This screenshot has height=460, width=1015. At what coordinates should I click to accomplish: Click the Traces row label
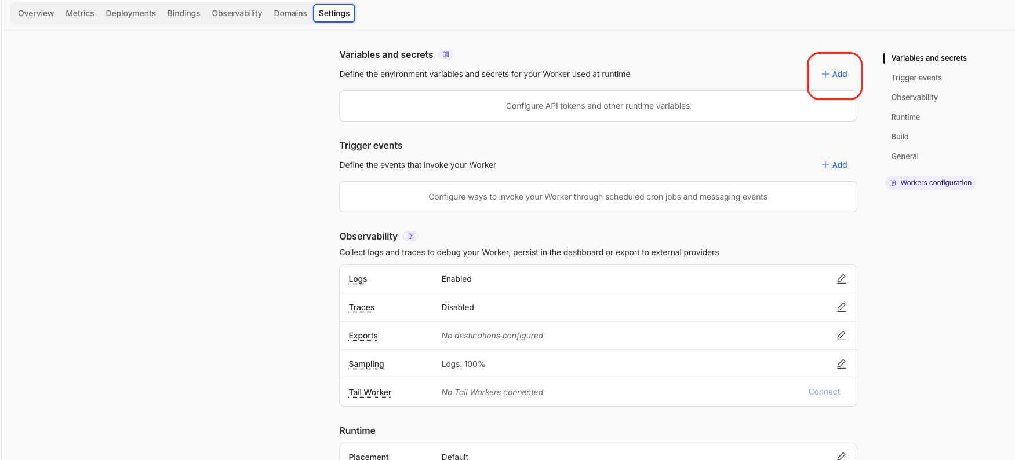point(362,307)
